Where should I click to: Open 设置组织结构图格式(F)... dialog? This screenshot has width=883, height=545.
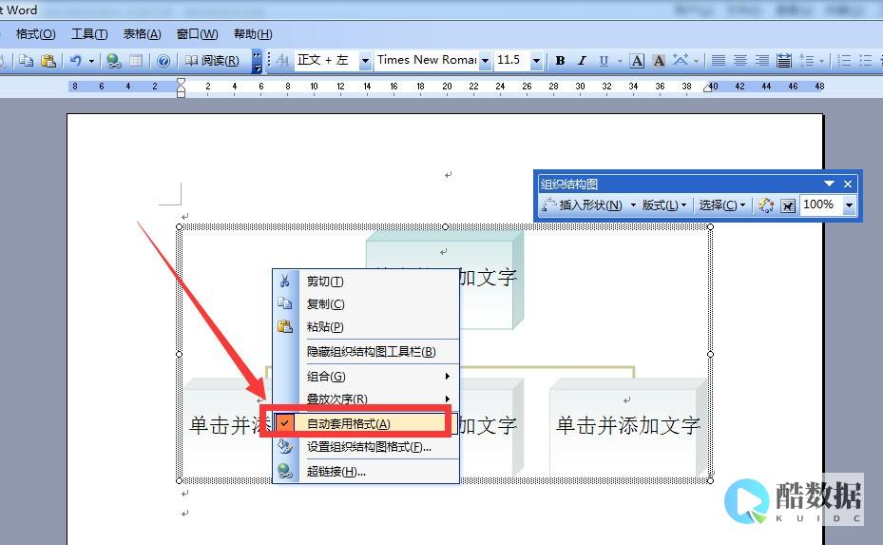(366, 447)
